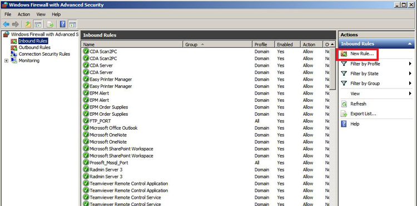Click Help text in the Actions pane

(355, 124)
